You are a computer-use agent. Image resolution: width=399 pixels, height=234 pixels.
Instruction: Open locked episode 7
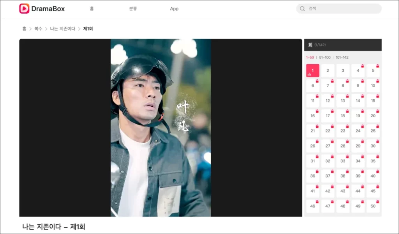click(x=328, y=86)
